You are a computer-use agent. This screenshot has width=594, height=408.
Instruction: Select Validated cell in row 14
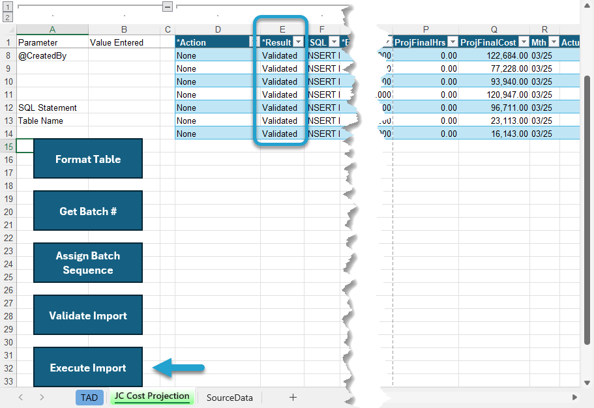click(x=282, y=134)
